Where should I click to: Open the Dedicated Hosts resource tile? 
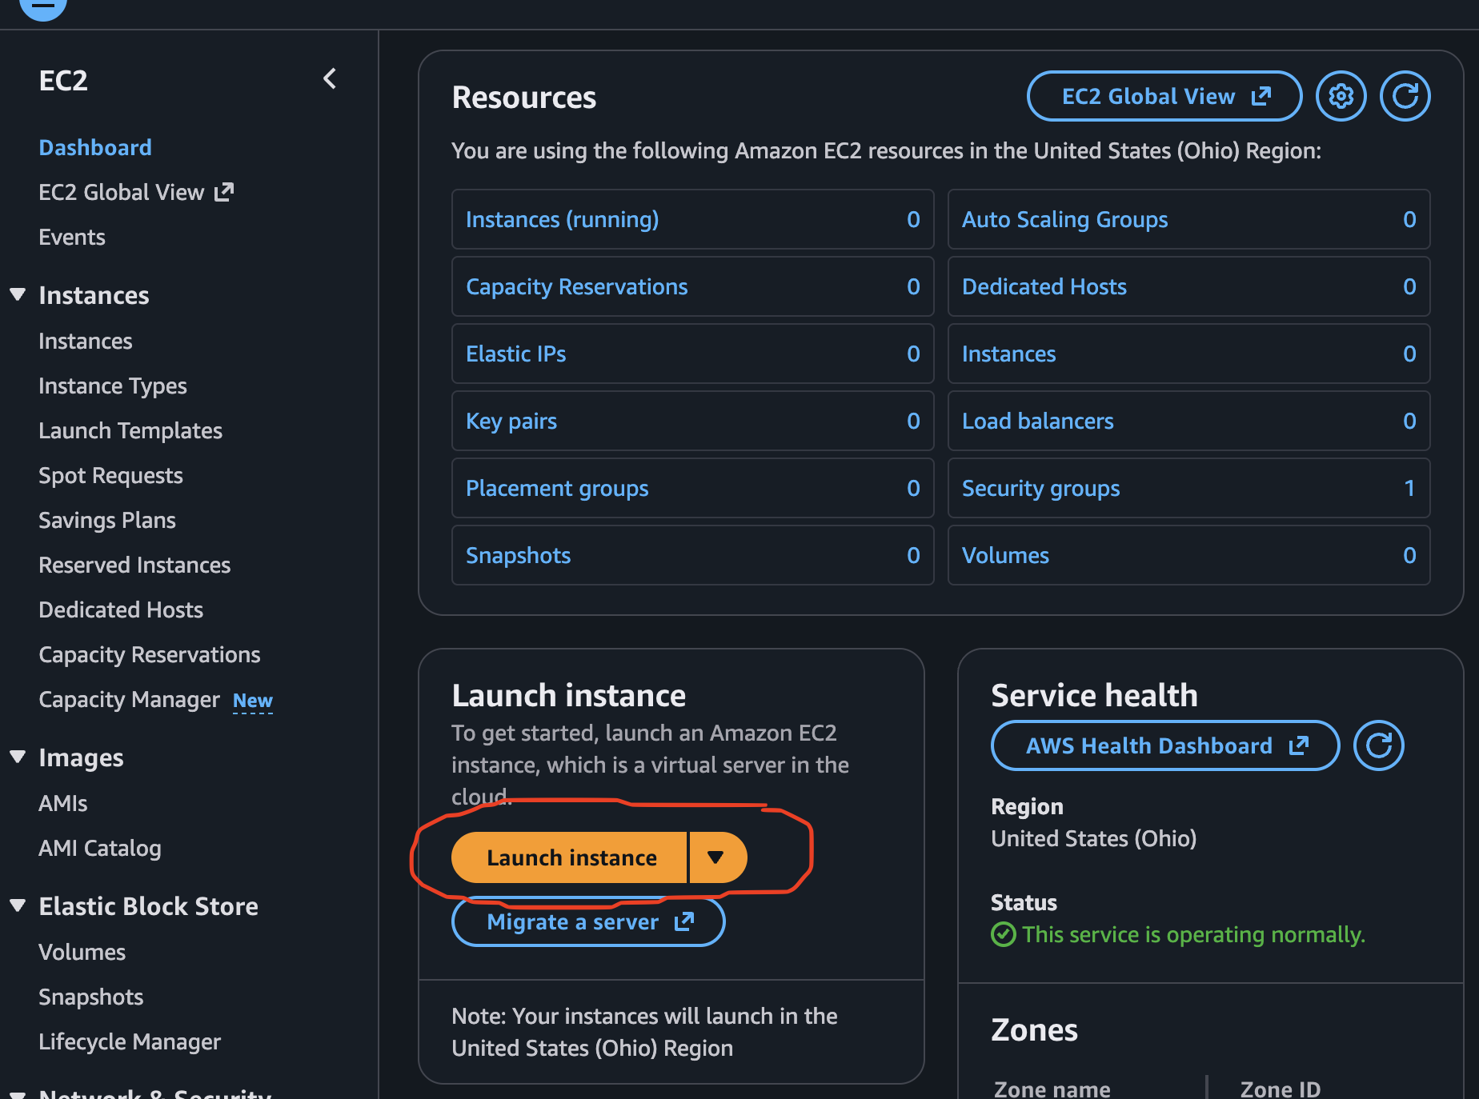pyautogui.click(x=1189, y=286)
